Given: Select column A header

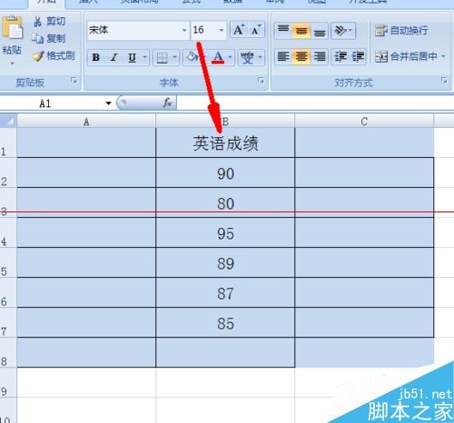Looking at the screenshot, I should pos(86,122).
